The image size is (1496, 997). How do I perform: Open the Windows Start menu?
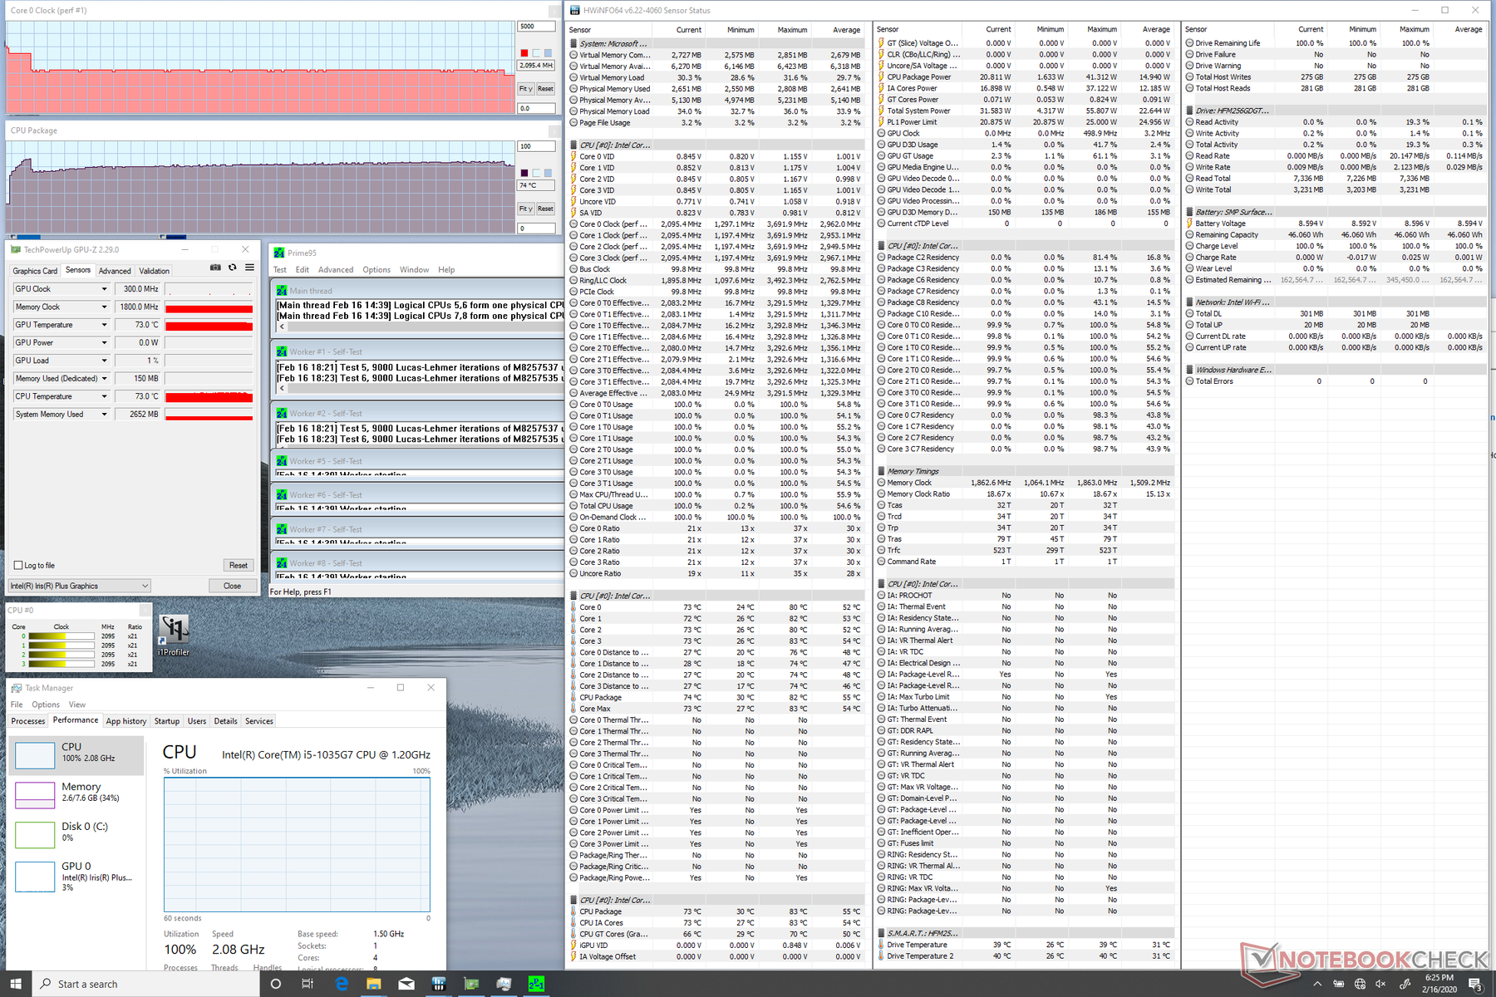point(16,984)
